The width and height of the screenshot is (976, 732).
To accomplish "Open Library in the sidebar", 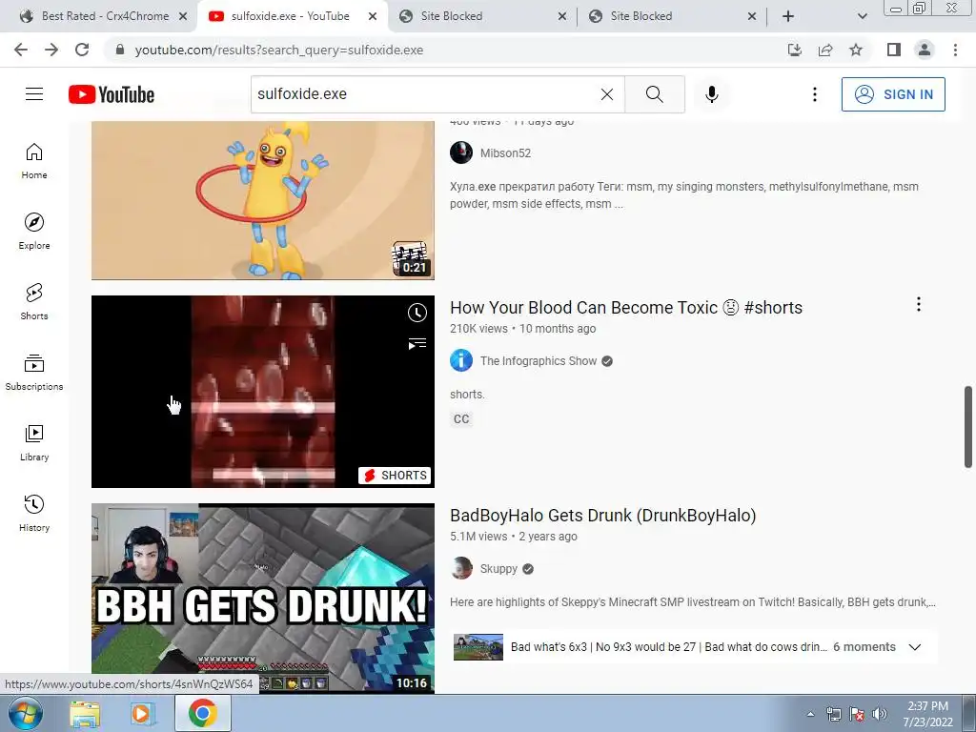I will coord(34,442).
